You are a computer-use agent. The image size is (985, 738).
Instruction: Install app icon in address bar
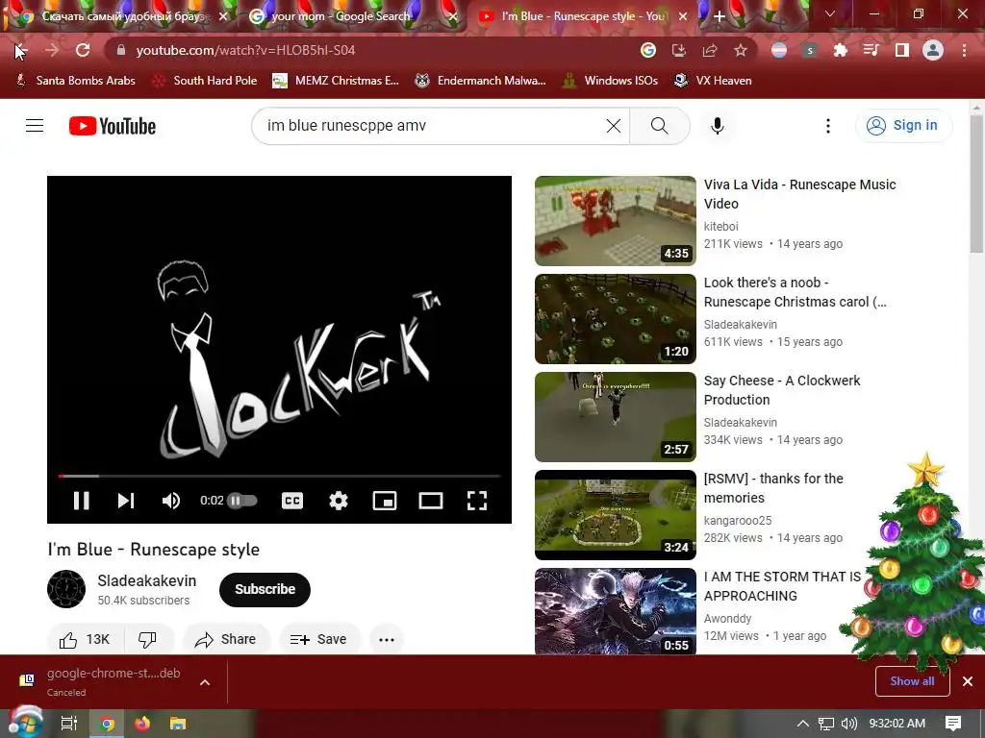pos(679,50)
